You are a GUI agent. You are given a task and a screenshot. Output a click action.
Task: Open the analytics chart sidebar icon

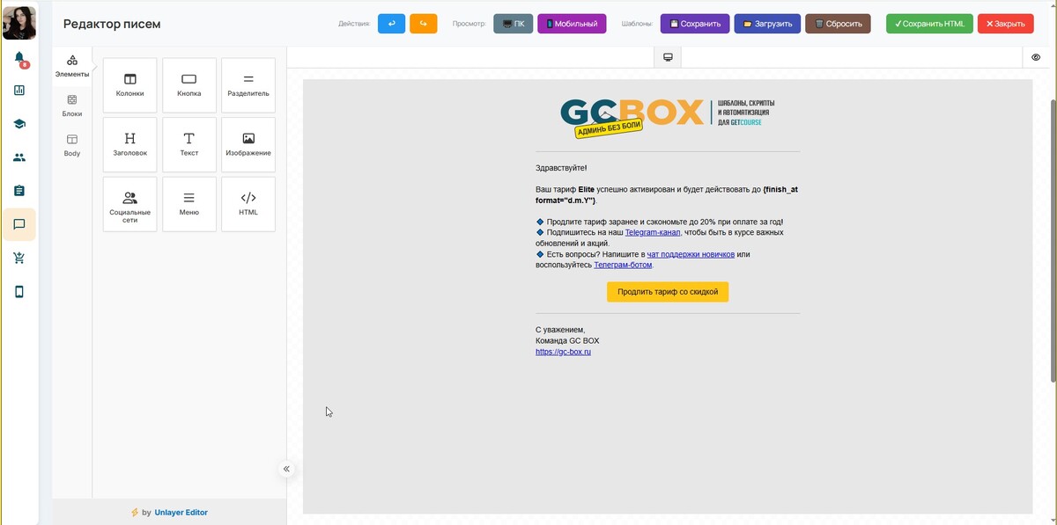tap(19, 91)
